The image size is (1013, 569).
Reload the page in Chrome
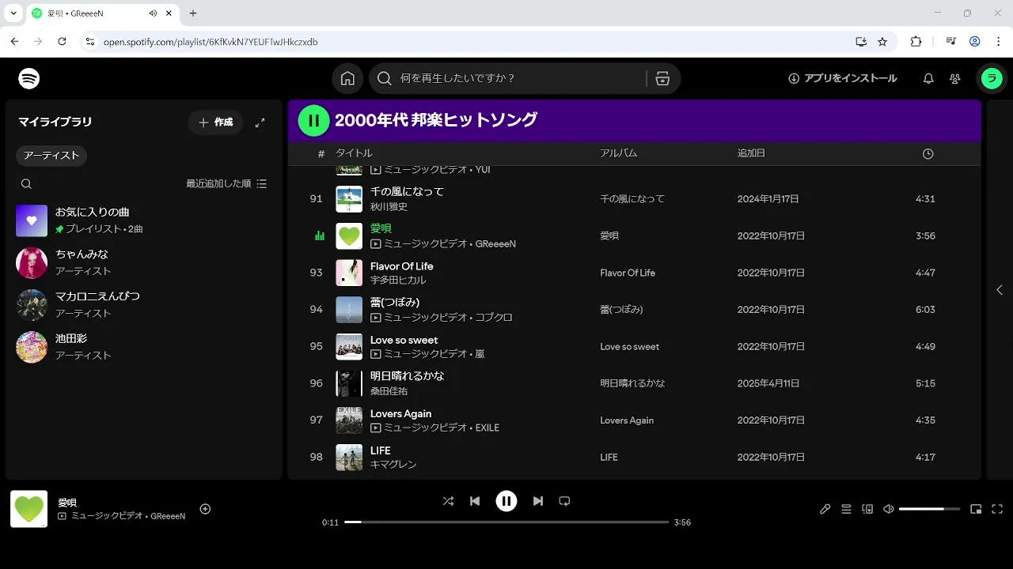pos(62,41)
